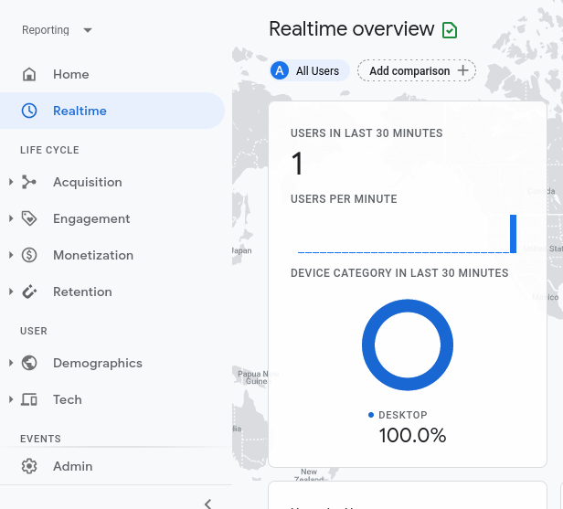Click the Acquisition branching icon
Viewport: 563px width, 509px height.
tap(29, 182)
